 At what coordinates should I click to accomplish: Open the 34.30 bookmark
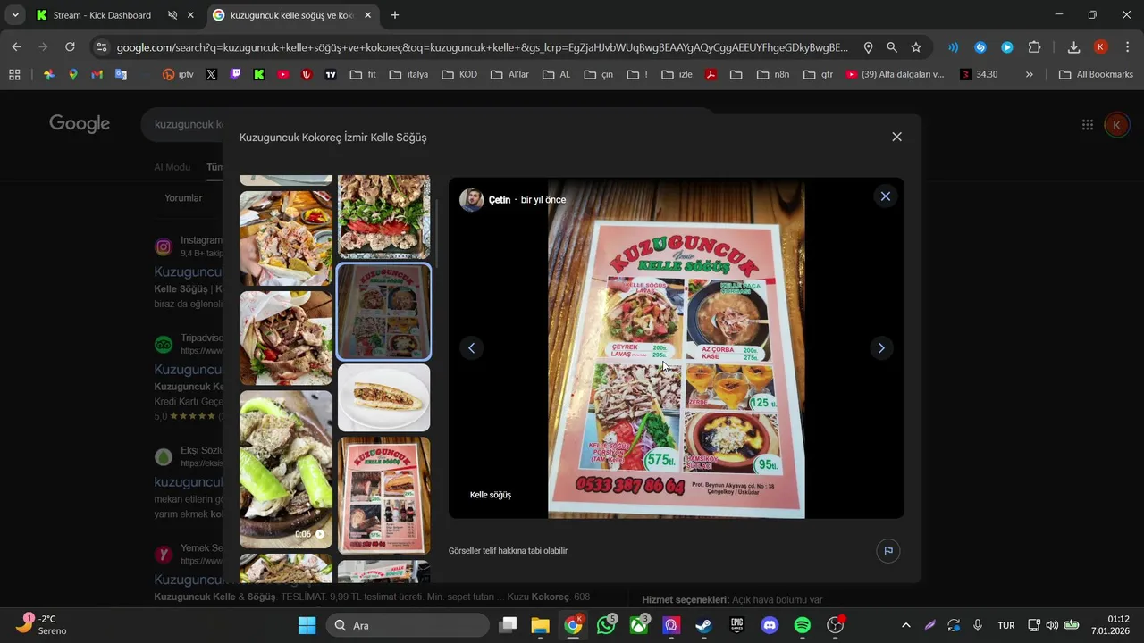[x=979, y=75]
